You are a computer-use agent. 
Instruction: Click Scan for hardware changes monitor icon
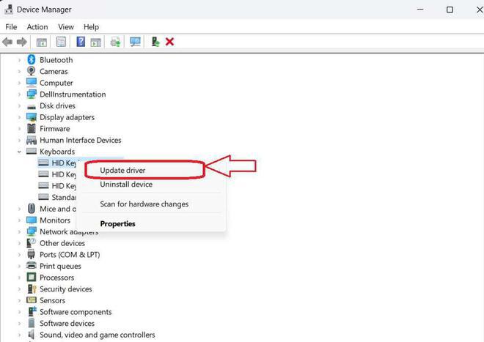(135, 42)
